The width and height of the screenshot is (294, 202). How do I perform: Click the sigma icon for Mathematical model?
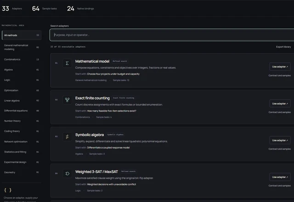click(x=67, y=63)
